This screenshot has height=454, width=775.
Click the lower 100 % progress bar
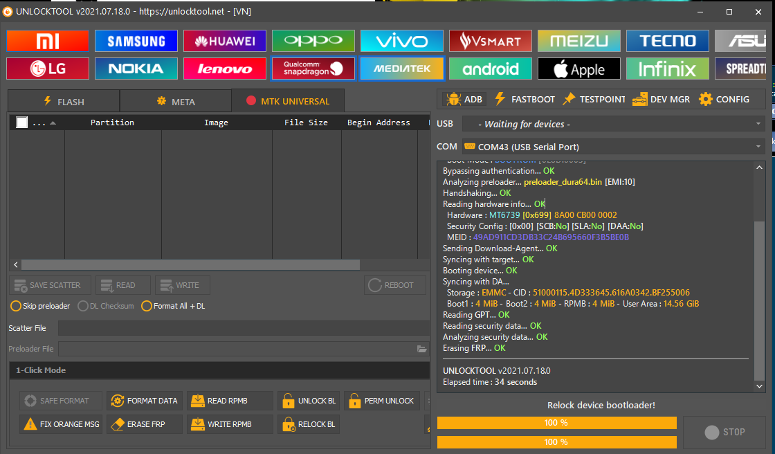click(556, 442)
